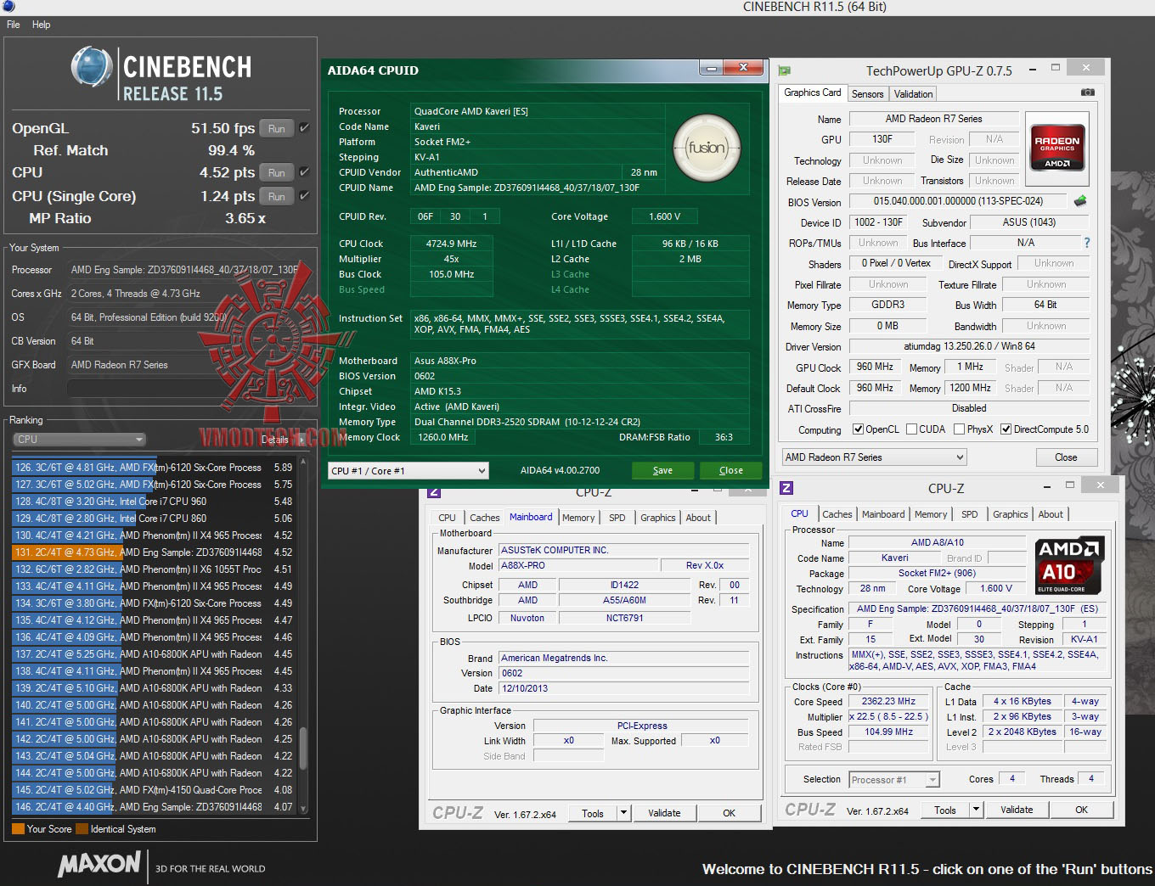Open the Processor #1 selection dropdown in CPU-Z
The width and height of the screenshot is (1155, 886).
pos(893,780)
